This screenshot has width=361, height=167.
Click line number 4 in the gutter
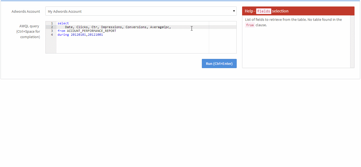51,35
